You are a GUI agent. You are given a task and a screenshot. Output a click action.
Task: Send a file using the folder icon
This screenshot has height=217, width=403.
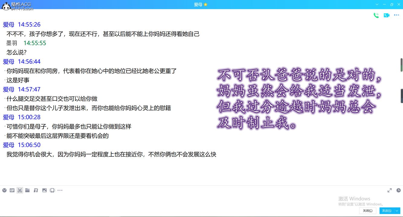click(x=27, y=190)
